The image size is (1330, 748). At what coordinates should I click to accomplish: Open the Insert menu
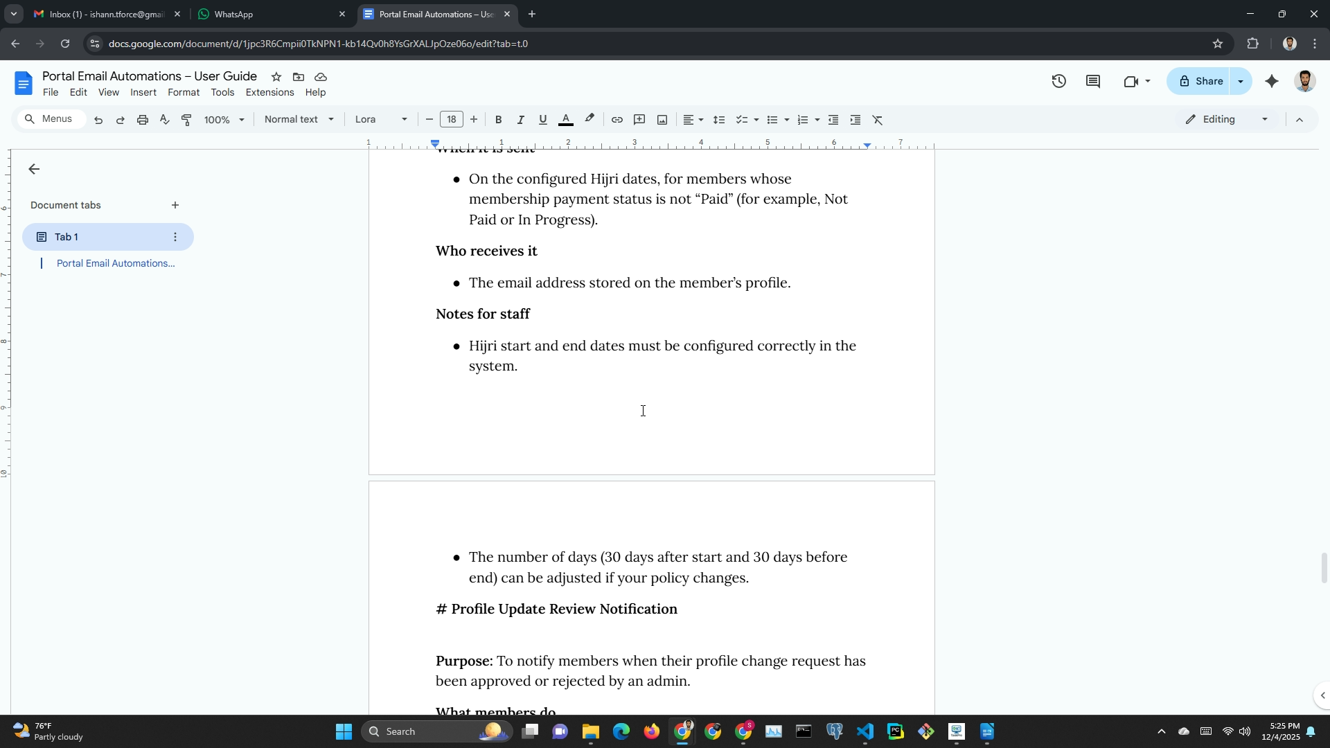coord(143,92)
